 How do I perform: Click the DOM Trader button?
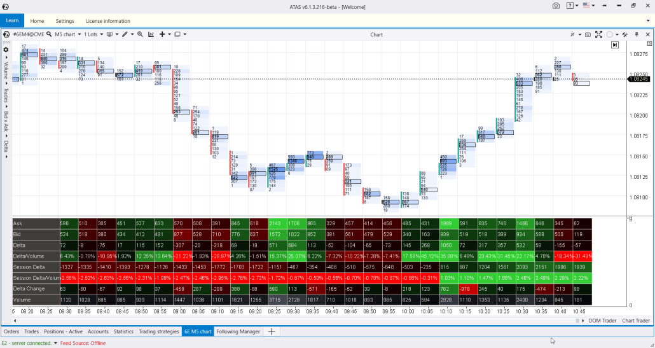pos(602,321)
